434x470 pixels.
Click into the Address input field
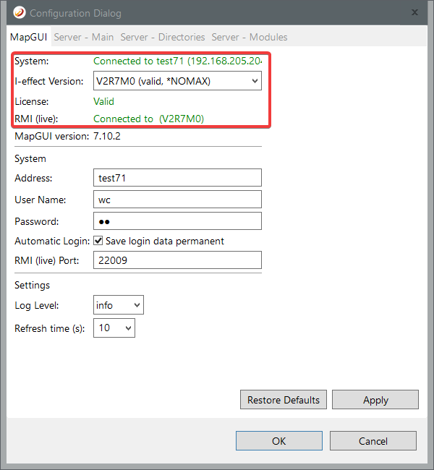click(x=177, y=178)
